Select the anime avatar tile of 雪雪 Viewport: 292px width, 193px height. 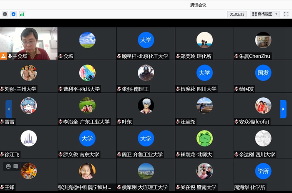point(29,106)
